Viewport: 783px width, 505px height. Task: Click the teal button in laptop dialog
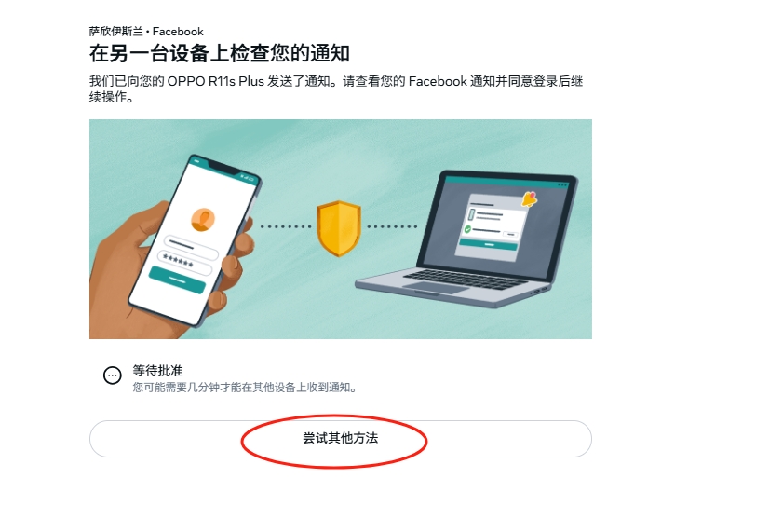(489, 244)
